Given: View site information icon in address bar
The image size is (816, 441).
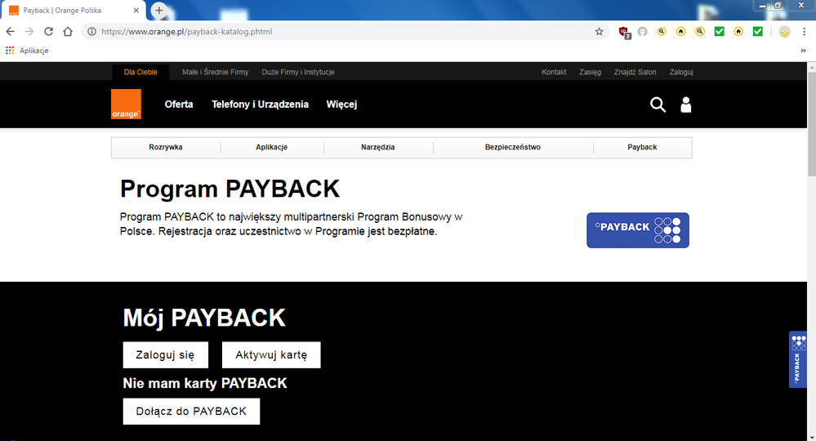Looking at the screenshot, I should tap(91, 32).
